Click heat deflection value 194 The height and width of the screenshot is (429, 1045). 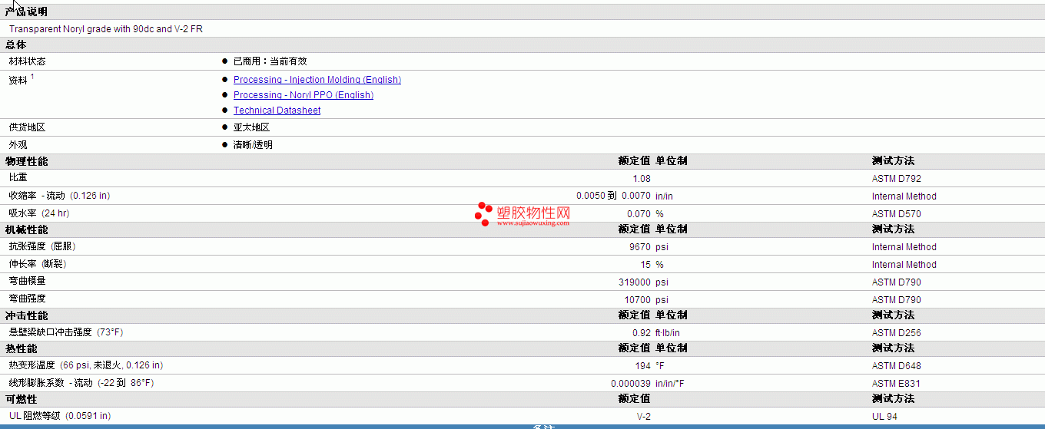click(x=642, y=366)
